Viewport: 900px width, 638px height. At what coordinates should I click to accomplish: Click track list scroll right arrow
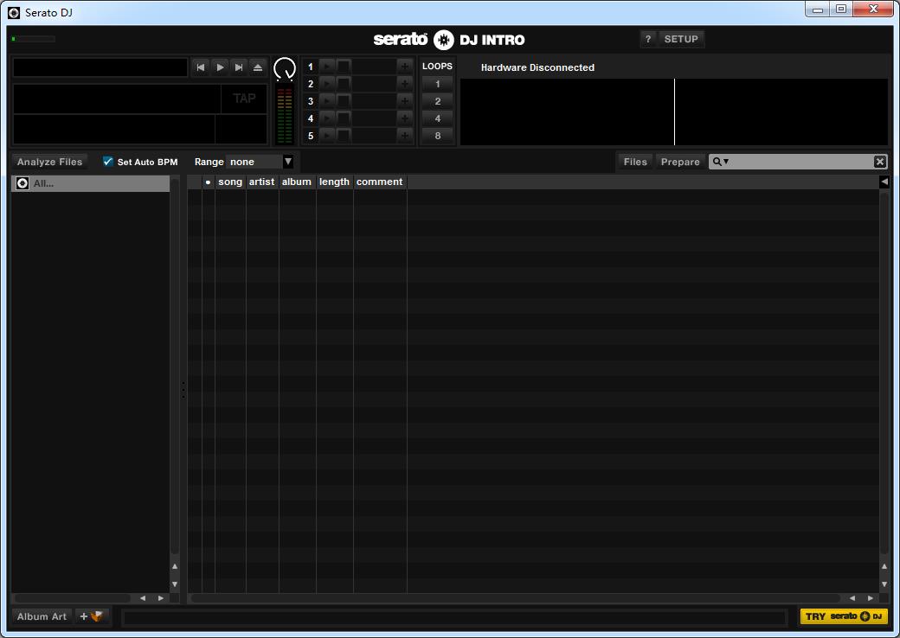tap(871, 598)
